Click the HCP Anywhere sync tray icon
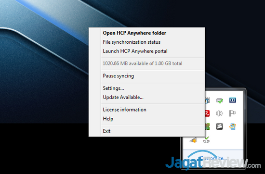Screen dimensions: 265x174 point(206,140)
